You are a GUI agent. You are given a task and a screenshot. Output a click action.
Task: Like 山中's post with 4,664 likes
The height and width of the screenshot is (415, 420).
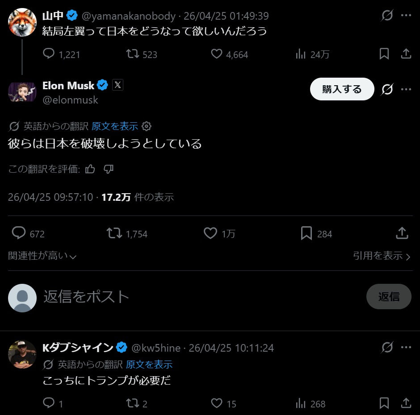pyautogui.click(x=217, y=54)
